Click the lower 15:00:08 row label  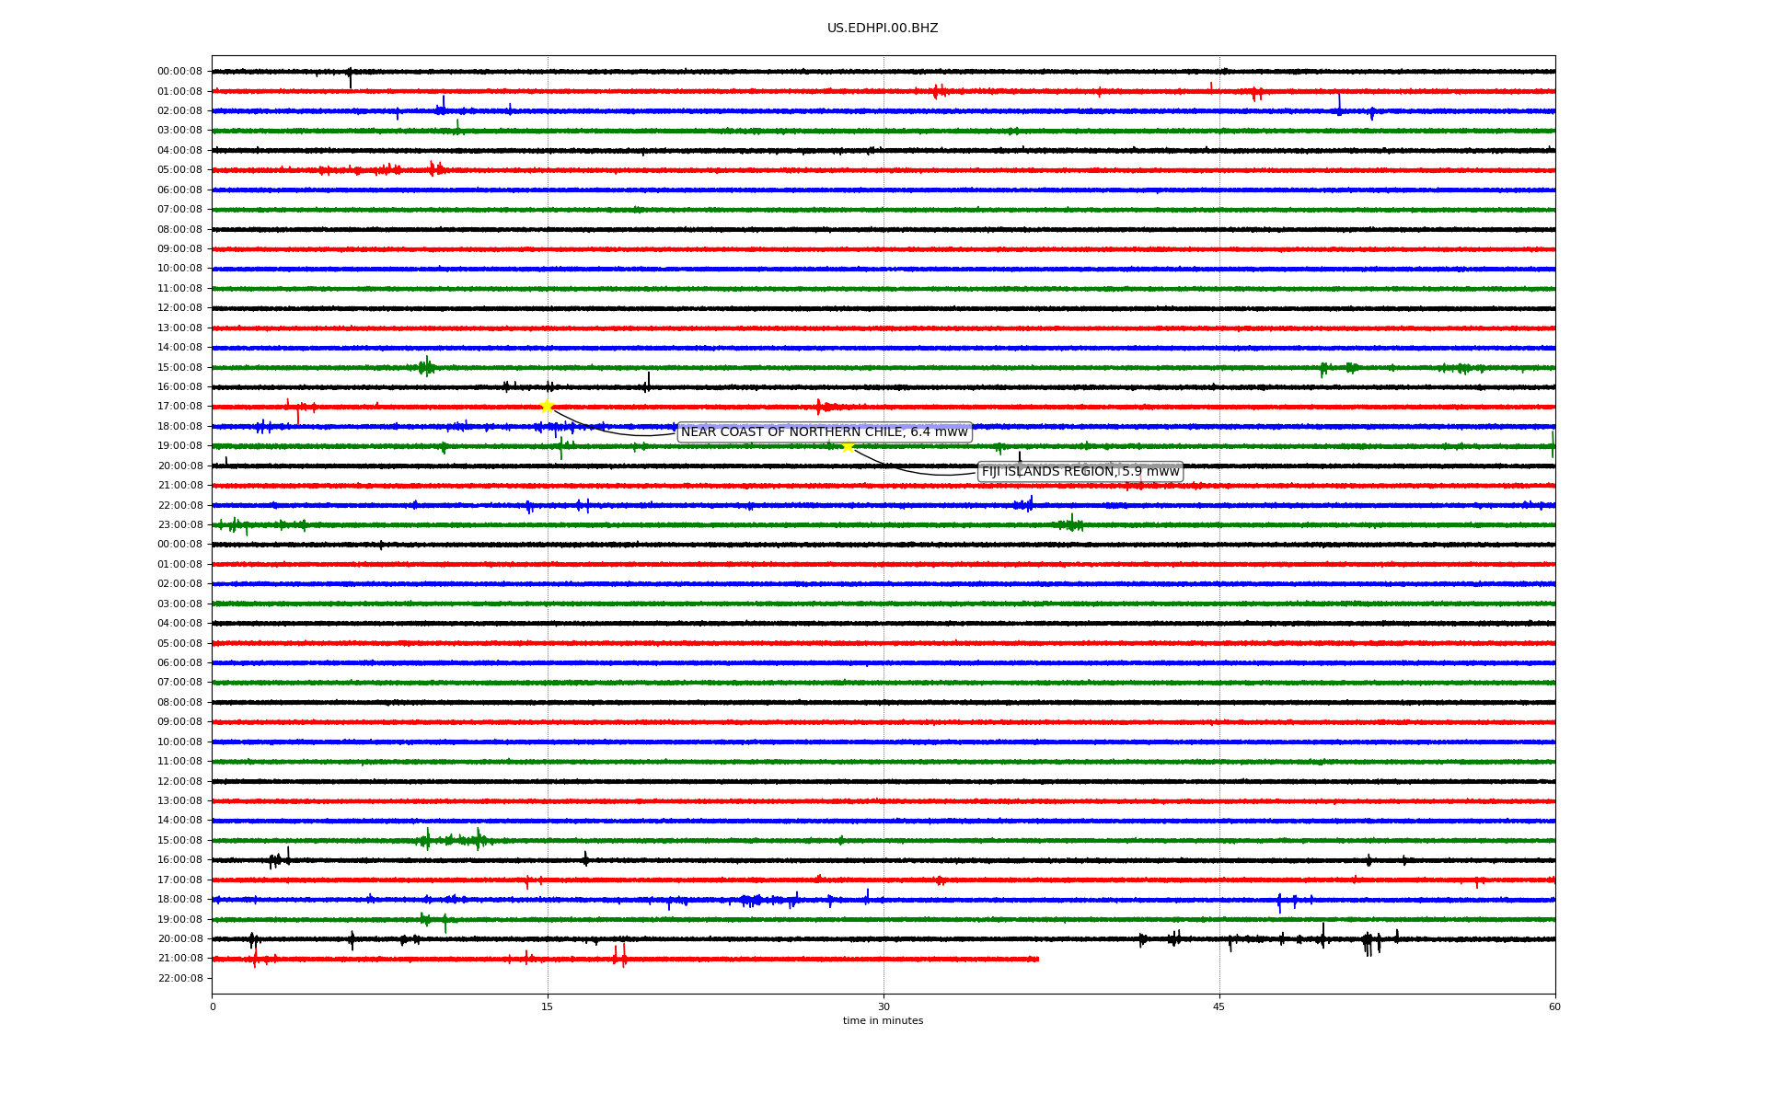179,840
